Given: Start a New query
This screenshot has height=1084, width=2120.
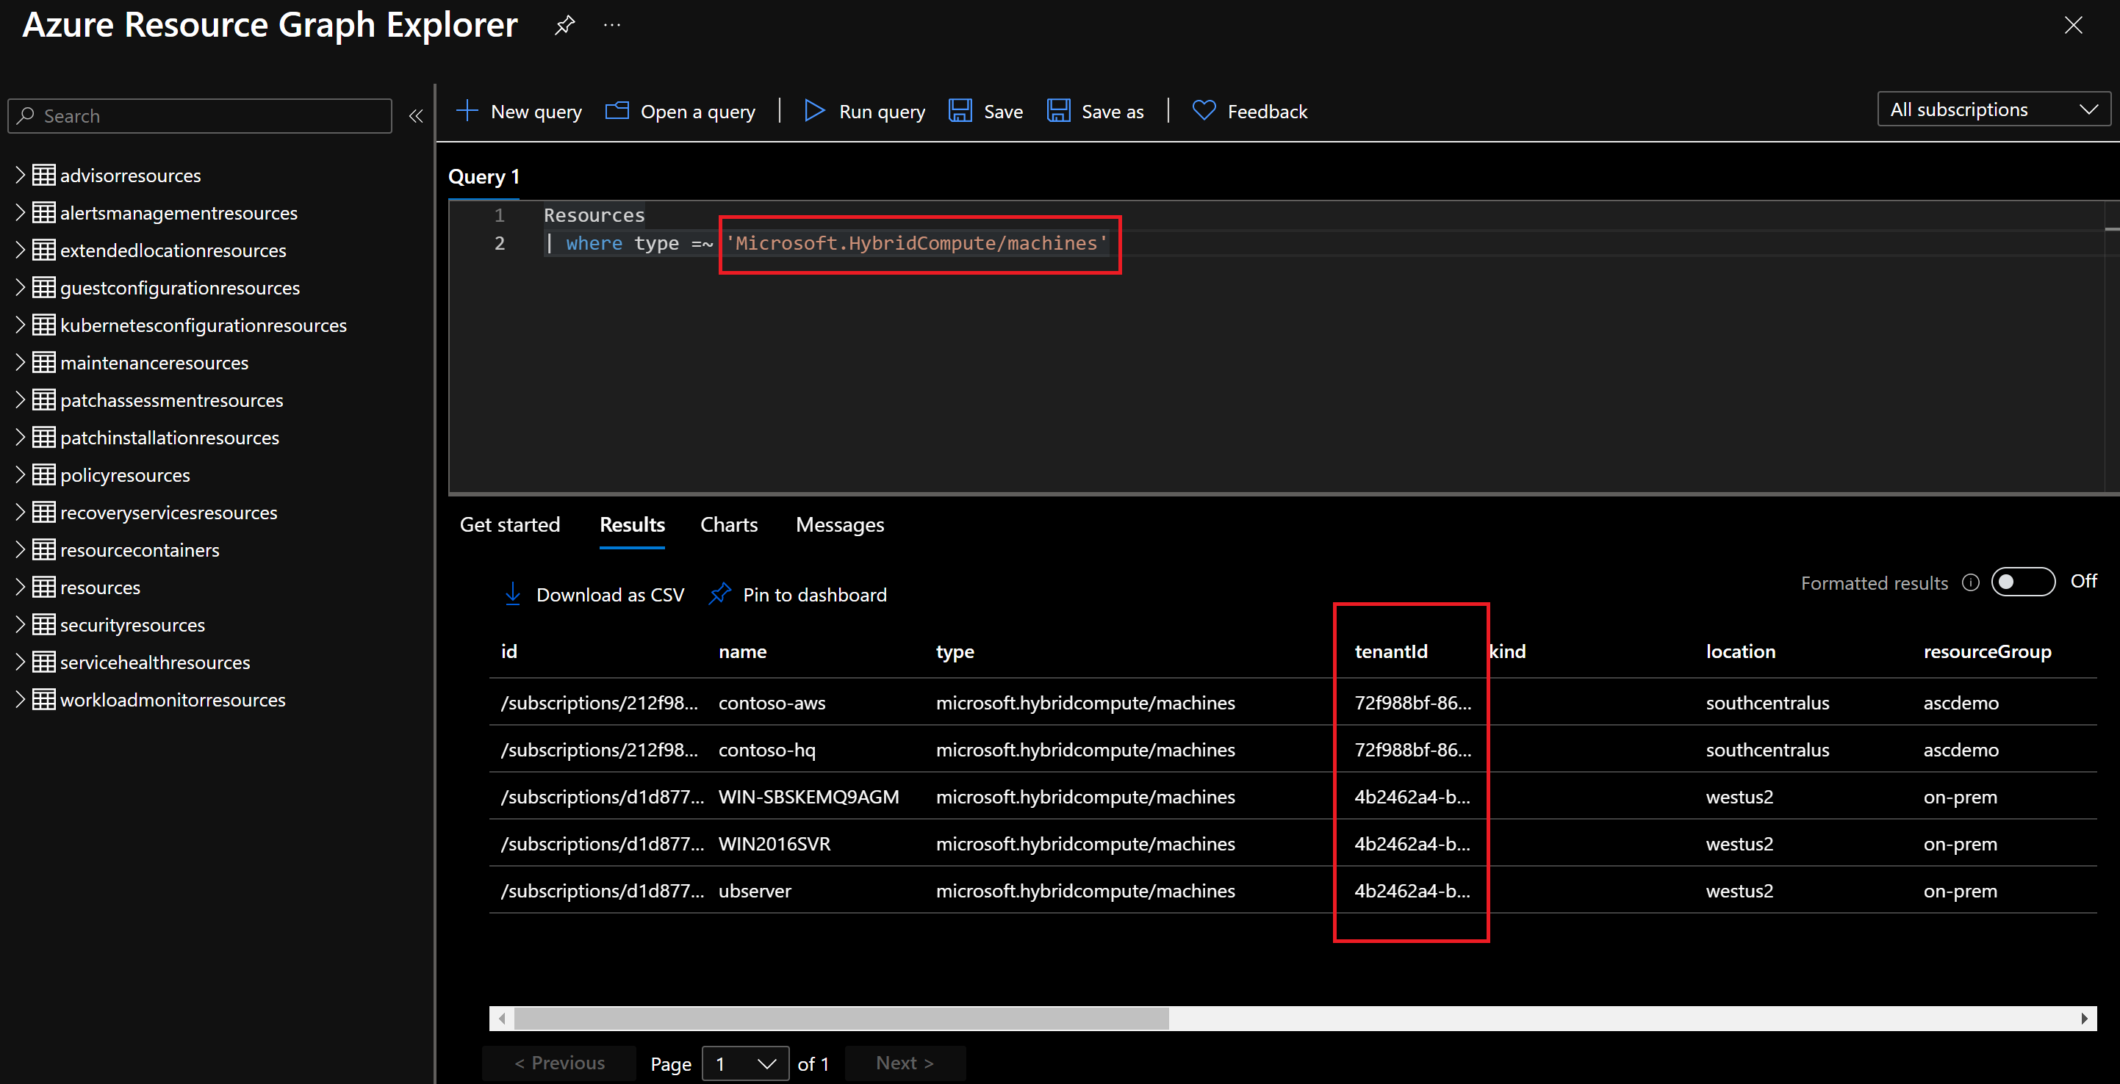Looking at the screenshot, I should click(x=519, y=111).
